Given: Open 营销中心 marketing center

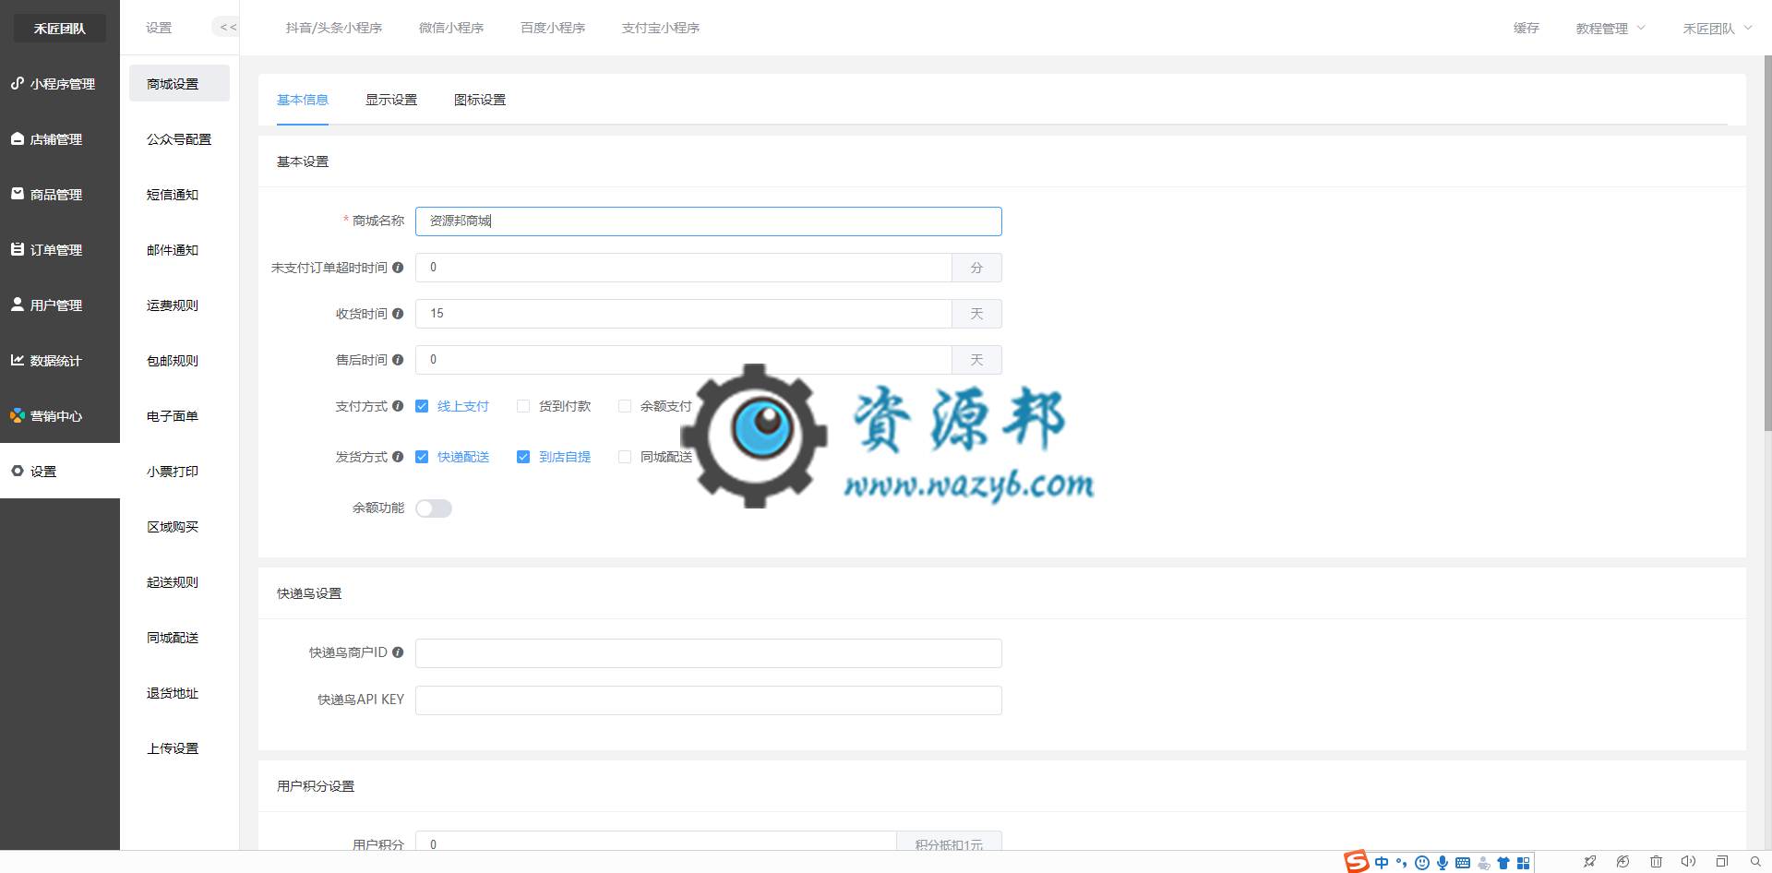Looking at the screenshot, I should pos(60,416).
